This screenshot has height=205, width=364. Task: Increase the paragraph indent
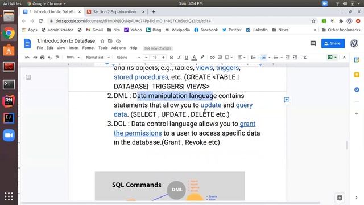pyautogui.click(x=295, y=58)
